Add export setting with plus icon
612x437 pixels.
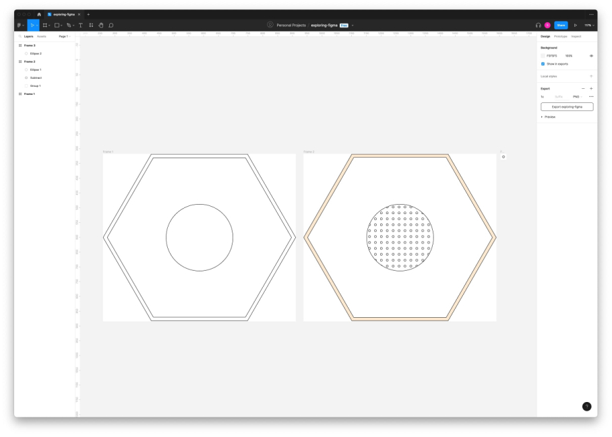(591, 88)
